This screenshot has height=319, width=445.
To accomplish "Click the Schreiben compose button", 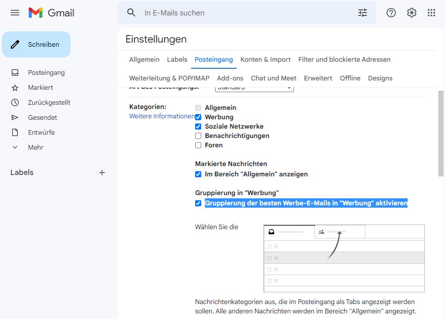I will tap(36, 44).
